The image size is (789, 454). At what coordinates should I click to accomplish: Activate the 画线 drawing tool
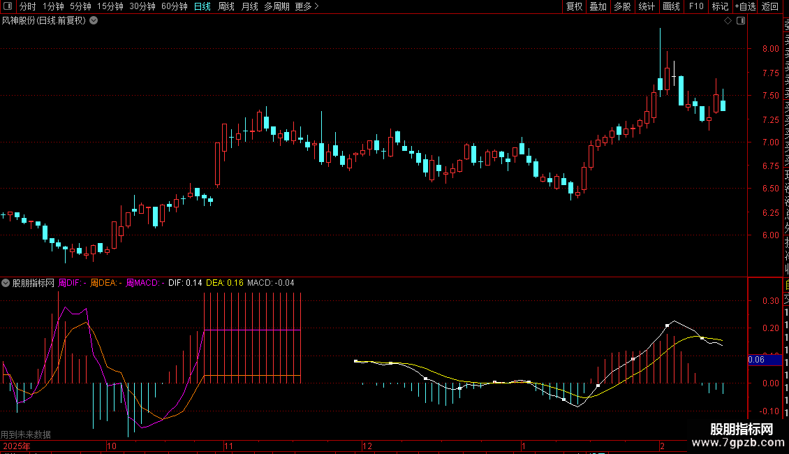pos(671,6)
